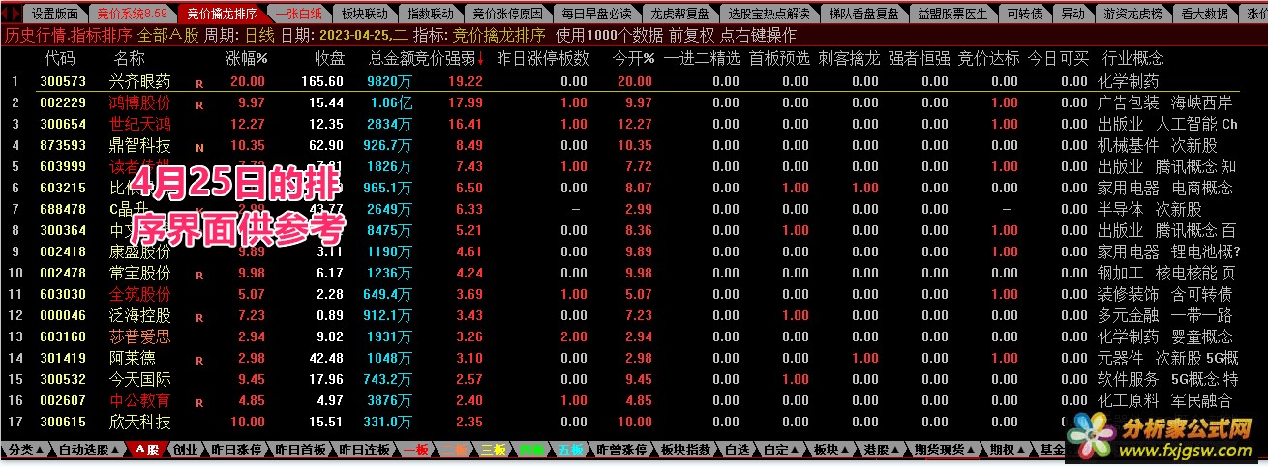Click the tab scroll arrows before 设置版面
Image resolution: width=1268 pixels, height=467 pixels.
(x=10, y=14)
